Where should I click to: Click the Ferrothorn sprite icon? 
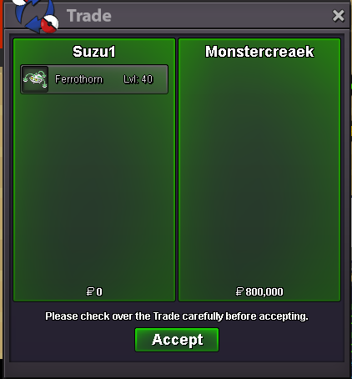[x=35, y=79]
